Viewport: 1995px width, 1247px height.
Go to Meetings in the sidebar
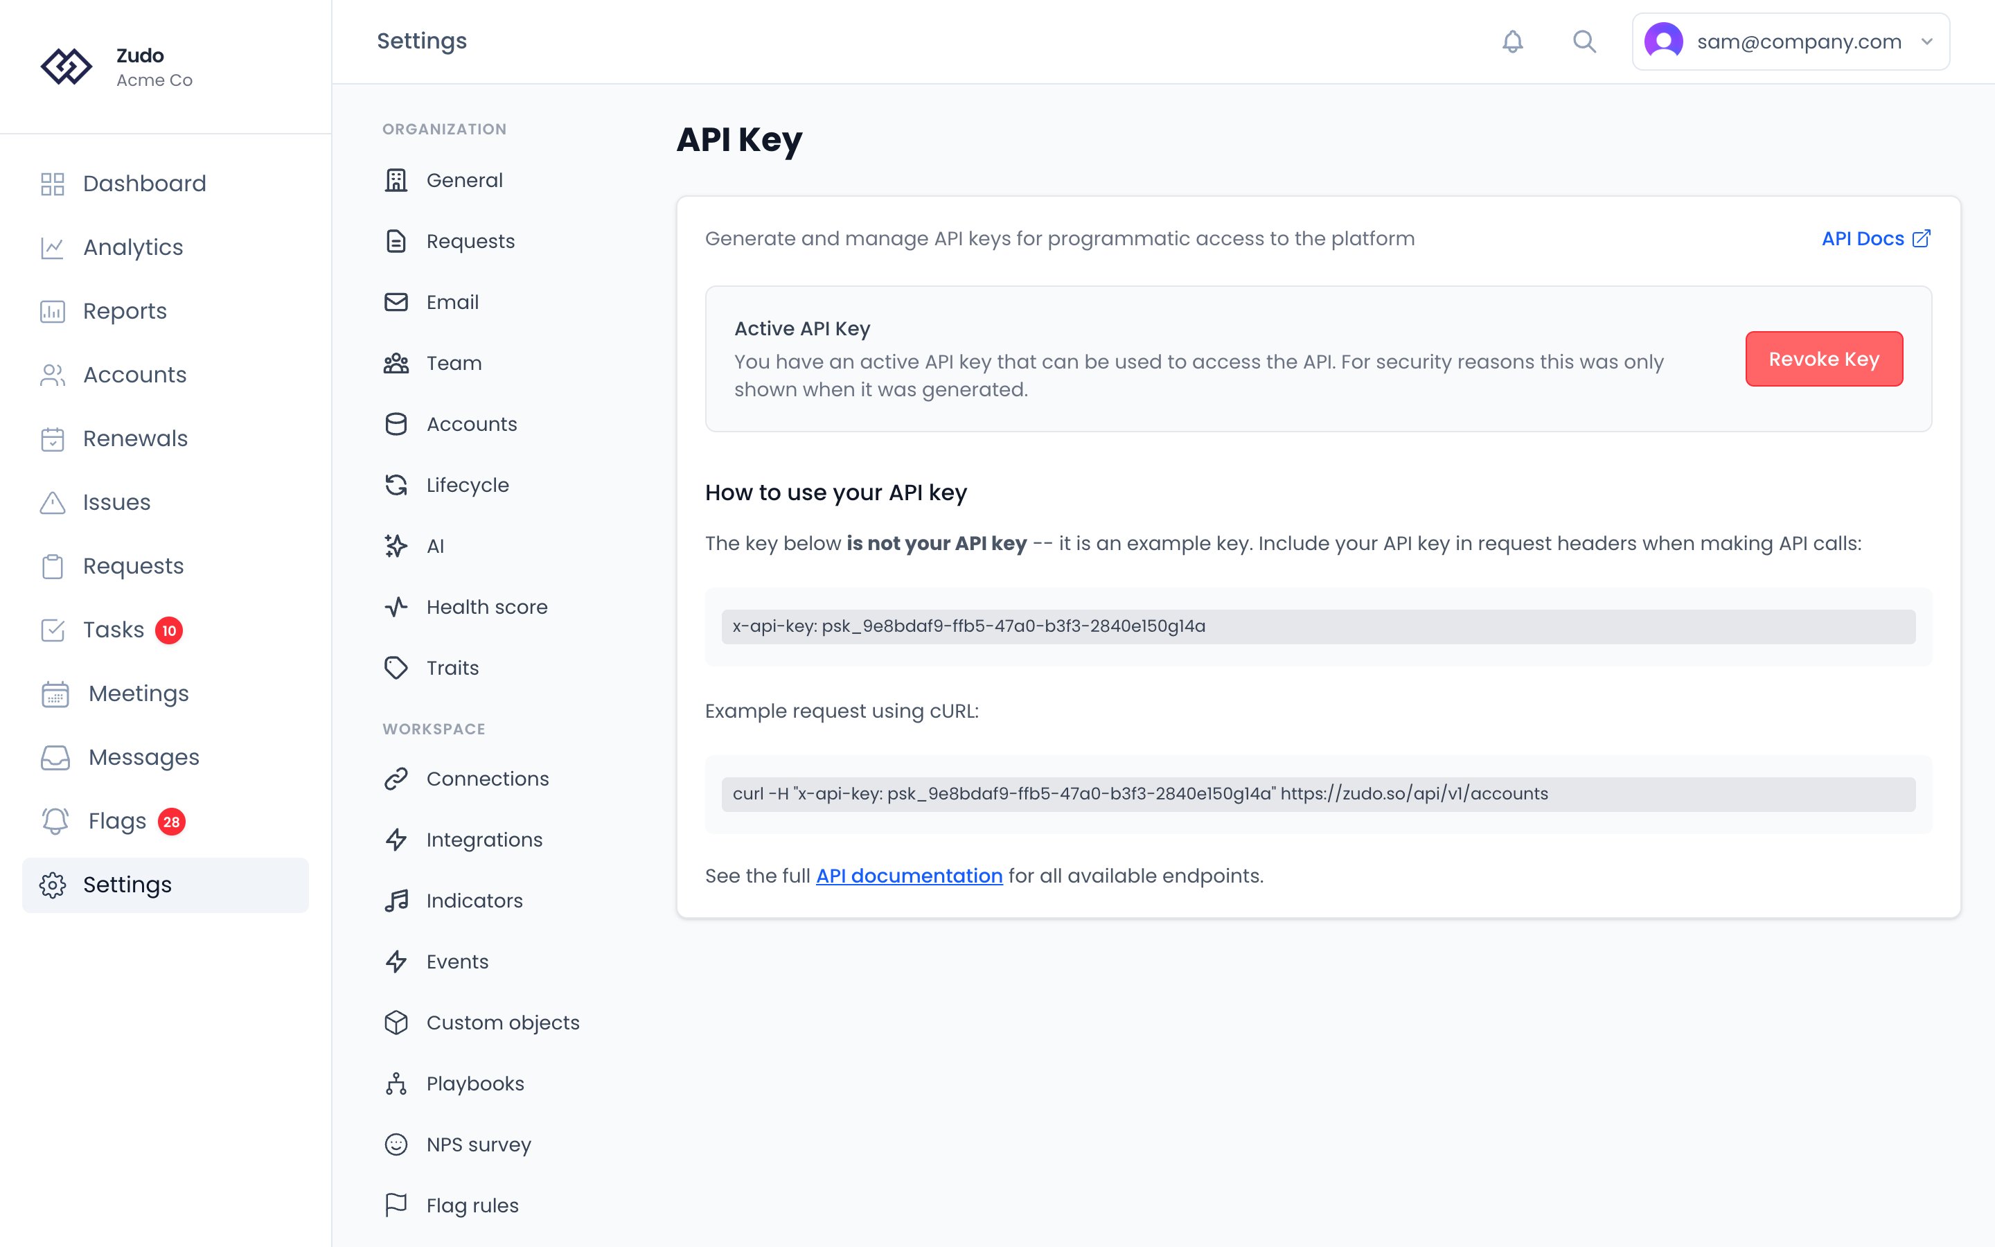(x=165, y=693)
